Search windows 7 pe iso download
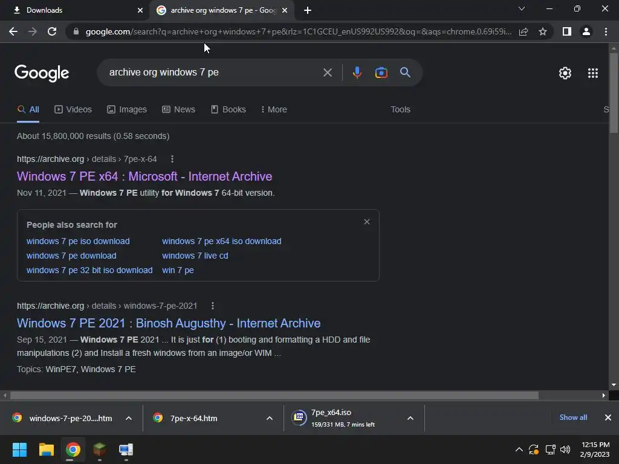The height and width of the screenshot is (464, 619). (x=78, y=241)
